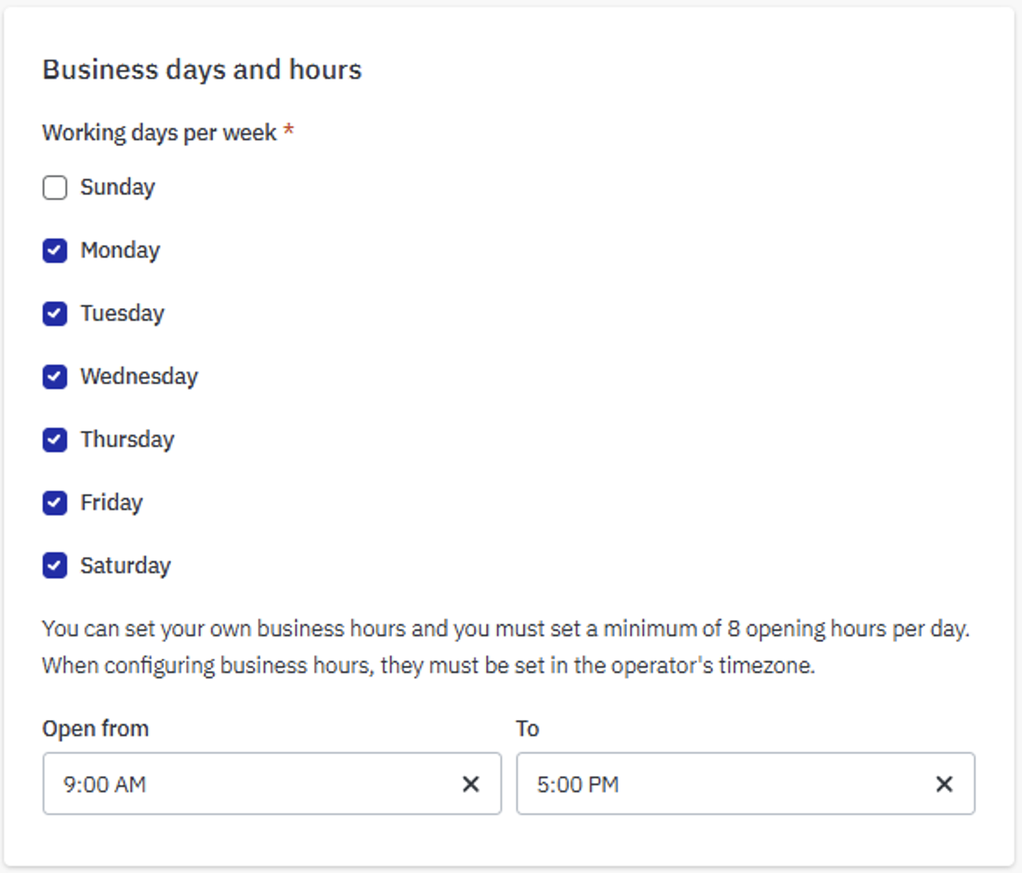Click the Sunday label text
The width and height of the screenshot is (1022, 873).
coord(118,187)
